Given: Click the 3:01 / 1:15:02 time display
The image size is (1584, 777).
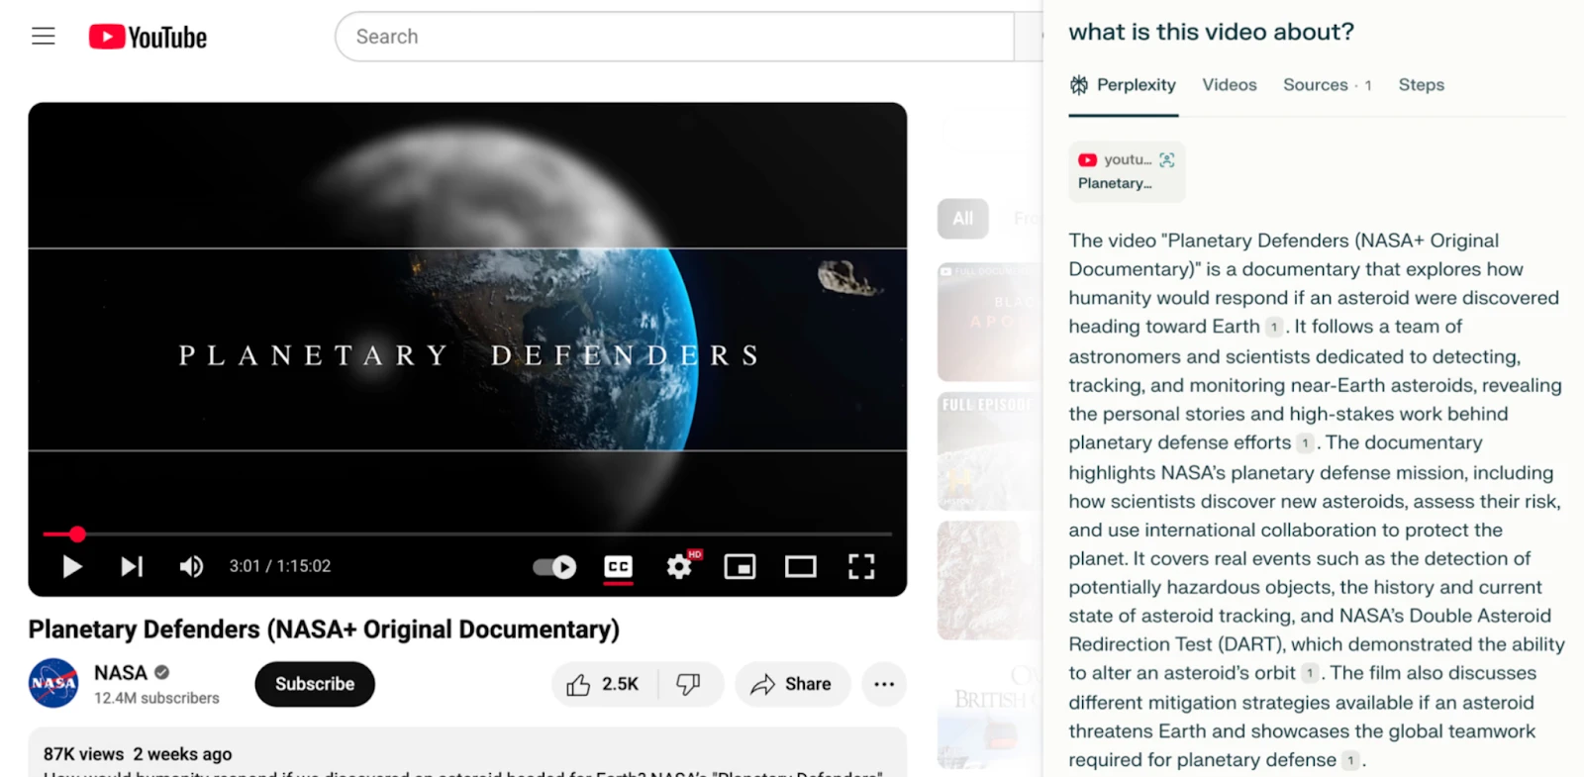Looking at the screenshot, I should pos(280,566).
